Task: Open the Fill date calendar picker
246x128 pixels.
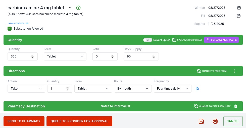Action: [239, 16]
